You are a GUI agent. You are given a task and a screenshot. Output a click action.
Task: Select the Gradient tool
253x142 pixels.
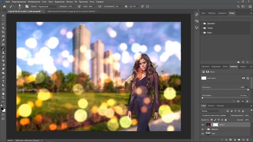coord(3,65)
